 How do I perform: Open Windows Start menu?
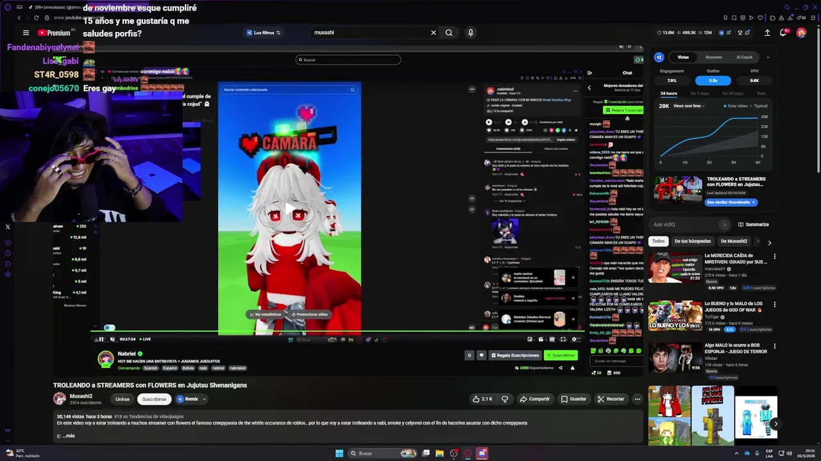(339, 453)
